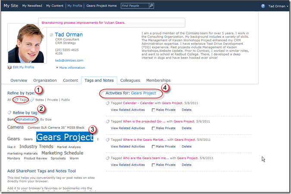Image resolution: width=291 pixels, height=194 pixels.
Task: Open 'Who are the Gears team me...' item
Action: pyautogui.click(x=146, y=158)
